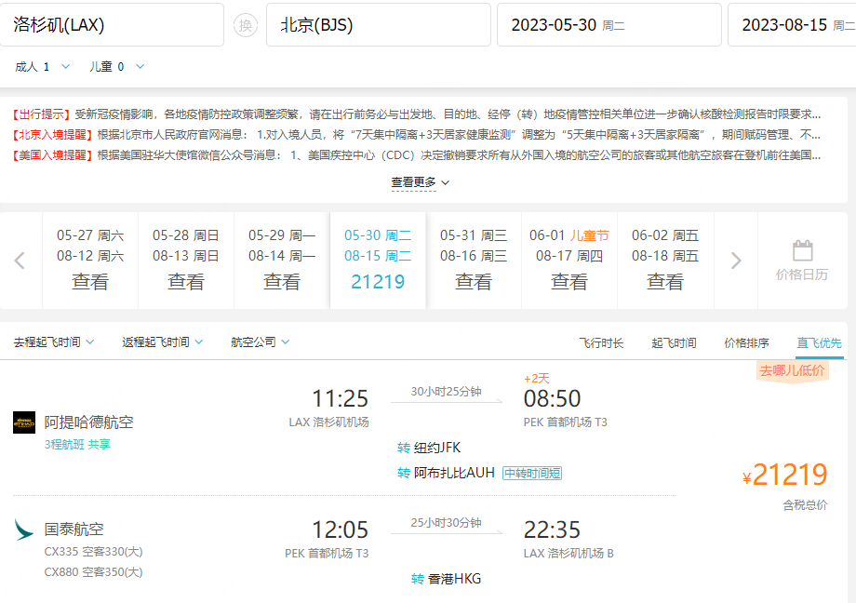Open the 北京入境提醒 notice

pyautogui.click(x=416, y=135)
